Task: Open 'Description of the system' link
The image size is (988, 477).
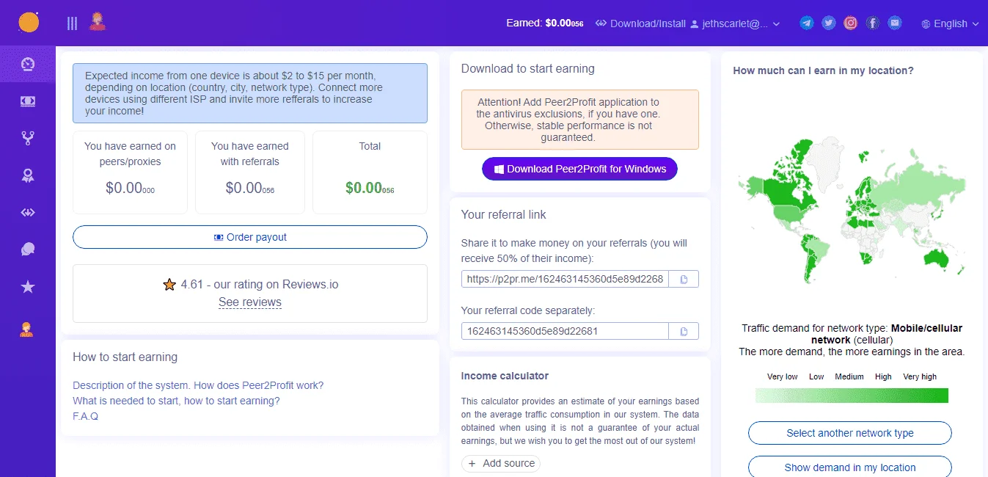Action: tap(198, 385)
